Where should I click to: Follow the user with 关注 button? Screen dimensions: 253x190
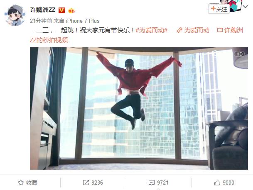[219, 9]
